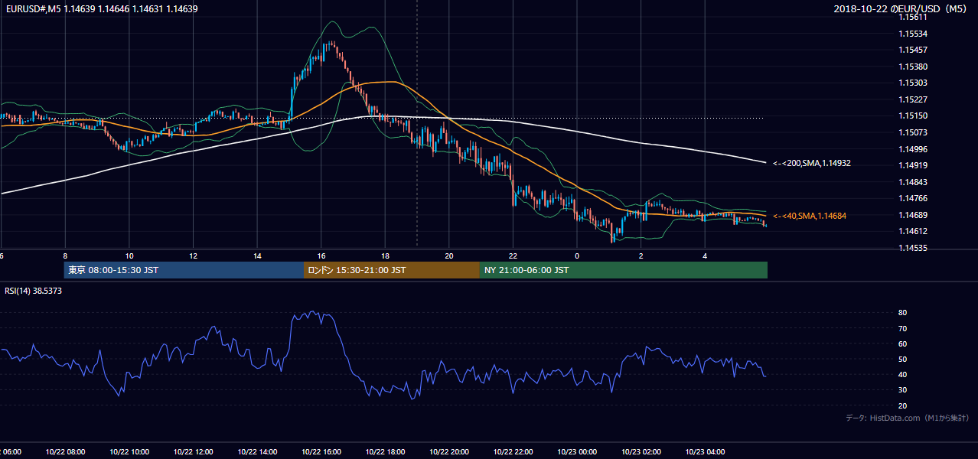The image size is (978, 459).
Task: Click the Tokyo 東京 08:00-15:30 JST session bar
Action: tap(184, 270)
